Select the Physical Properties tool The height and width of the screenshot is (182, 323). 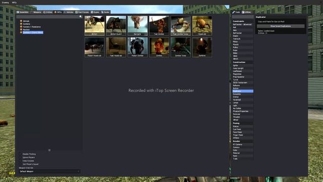(243, 111)
